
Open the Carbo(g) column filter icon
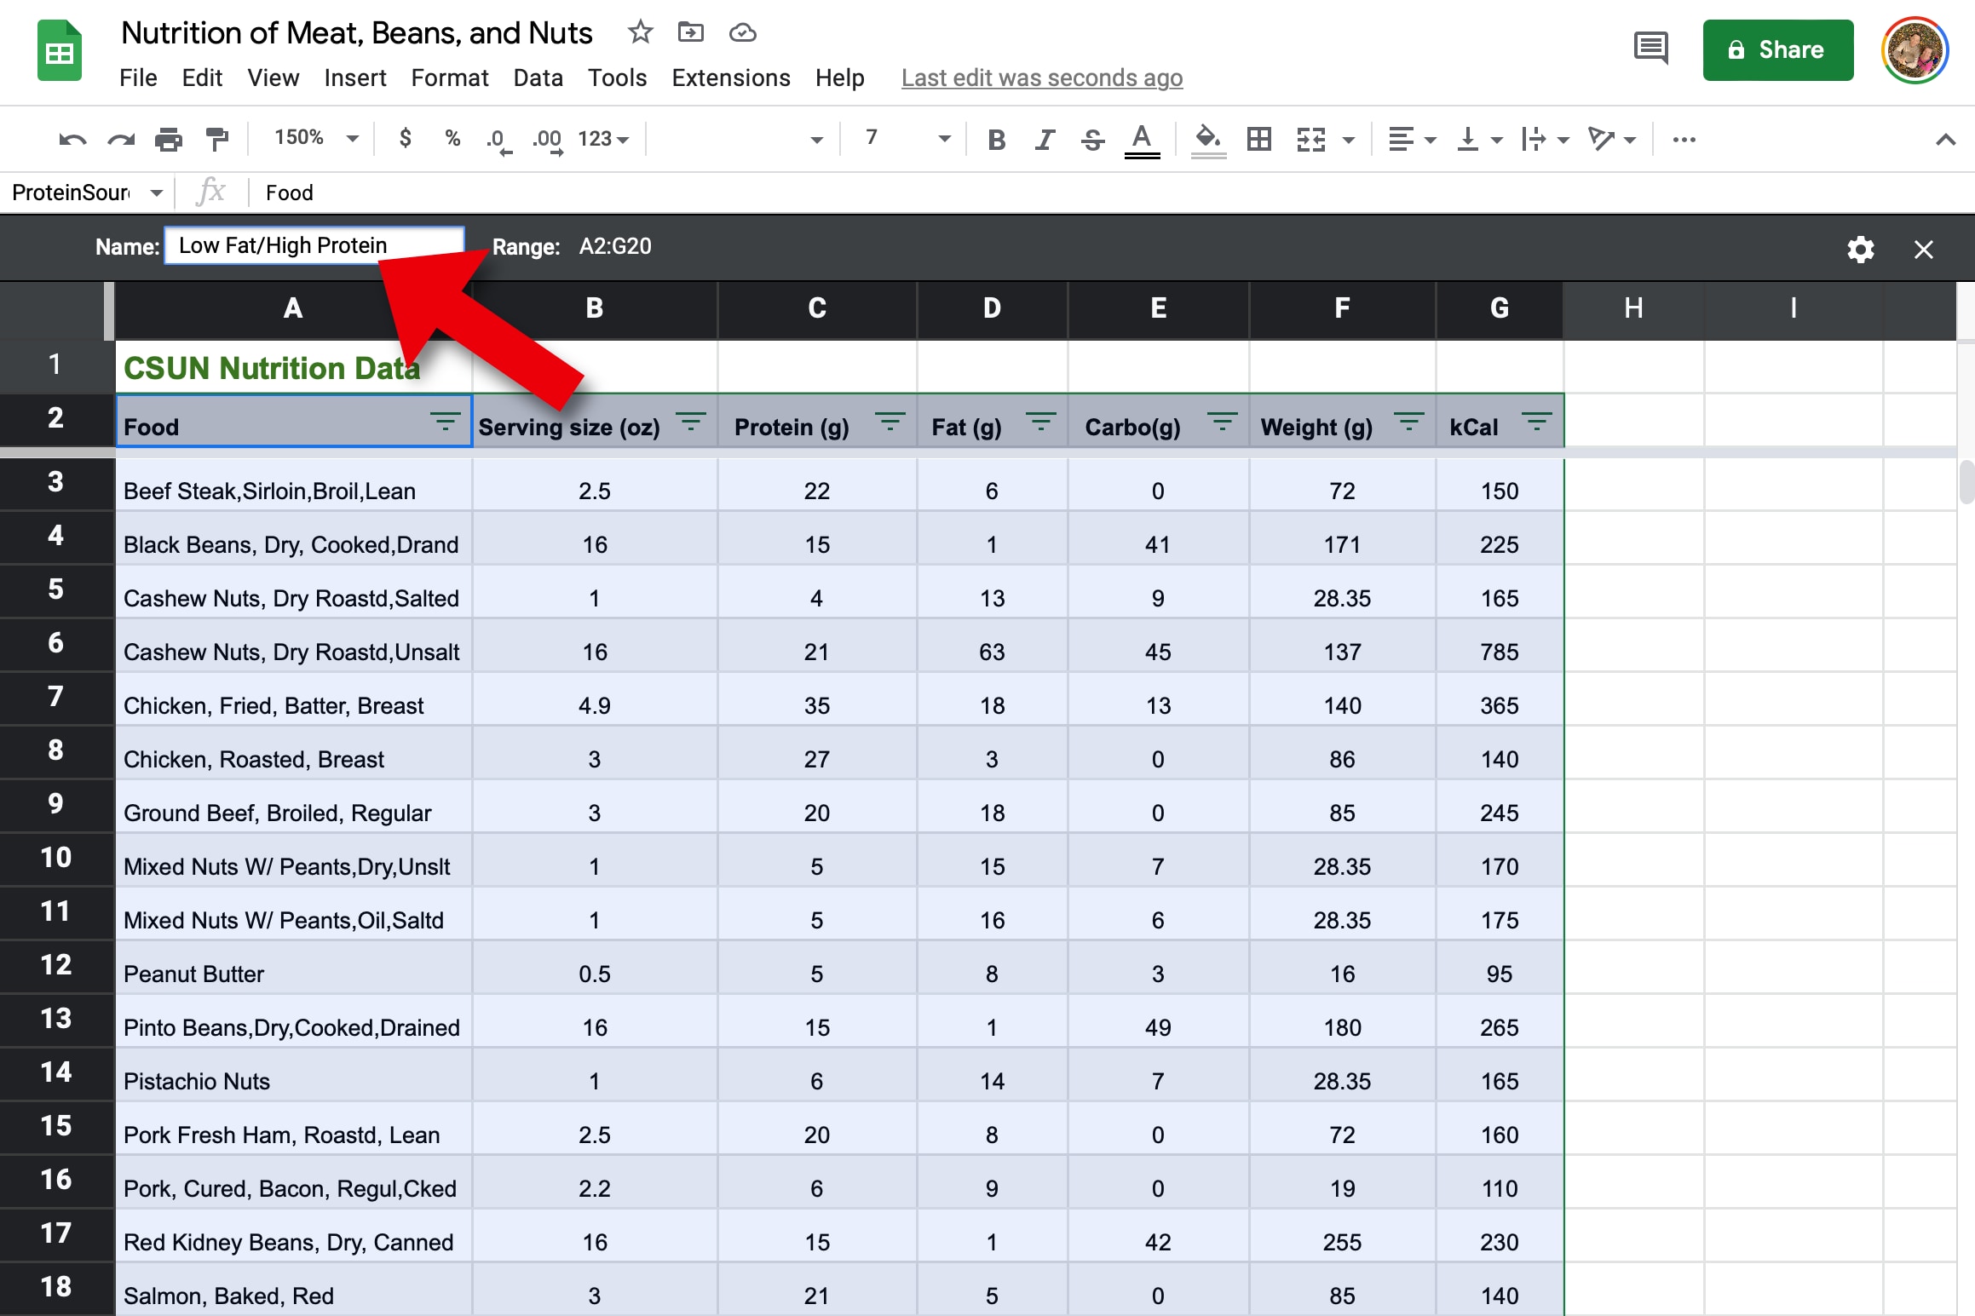tap(1222, 421)
